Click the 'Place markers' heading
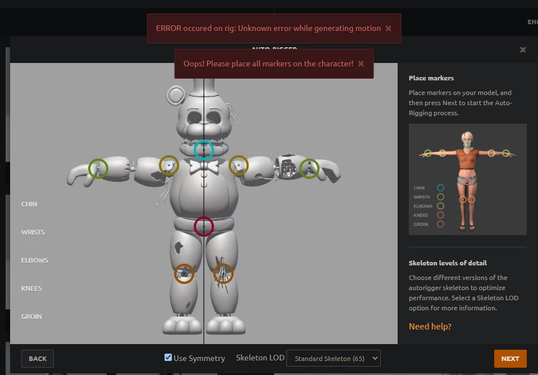The image size is (538, 375). tap(431, 78)
